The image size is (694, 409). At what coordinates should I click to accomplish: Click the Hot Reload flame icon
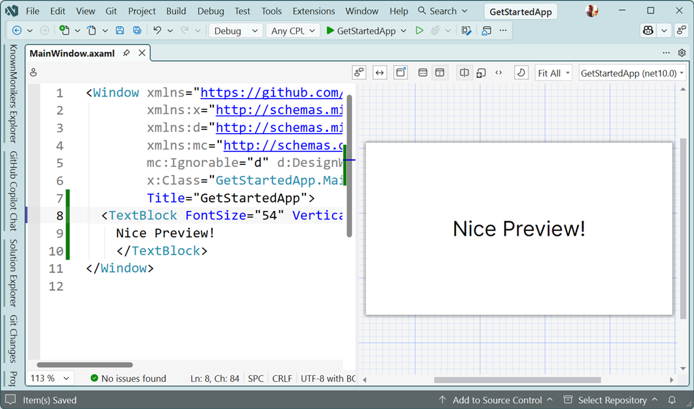click(435, 31)
